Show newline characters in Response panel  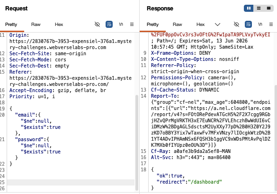click(x=260, y=24)
